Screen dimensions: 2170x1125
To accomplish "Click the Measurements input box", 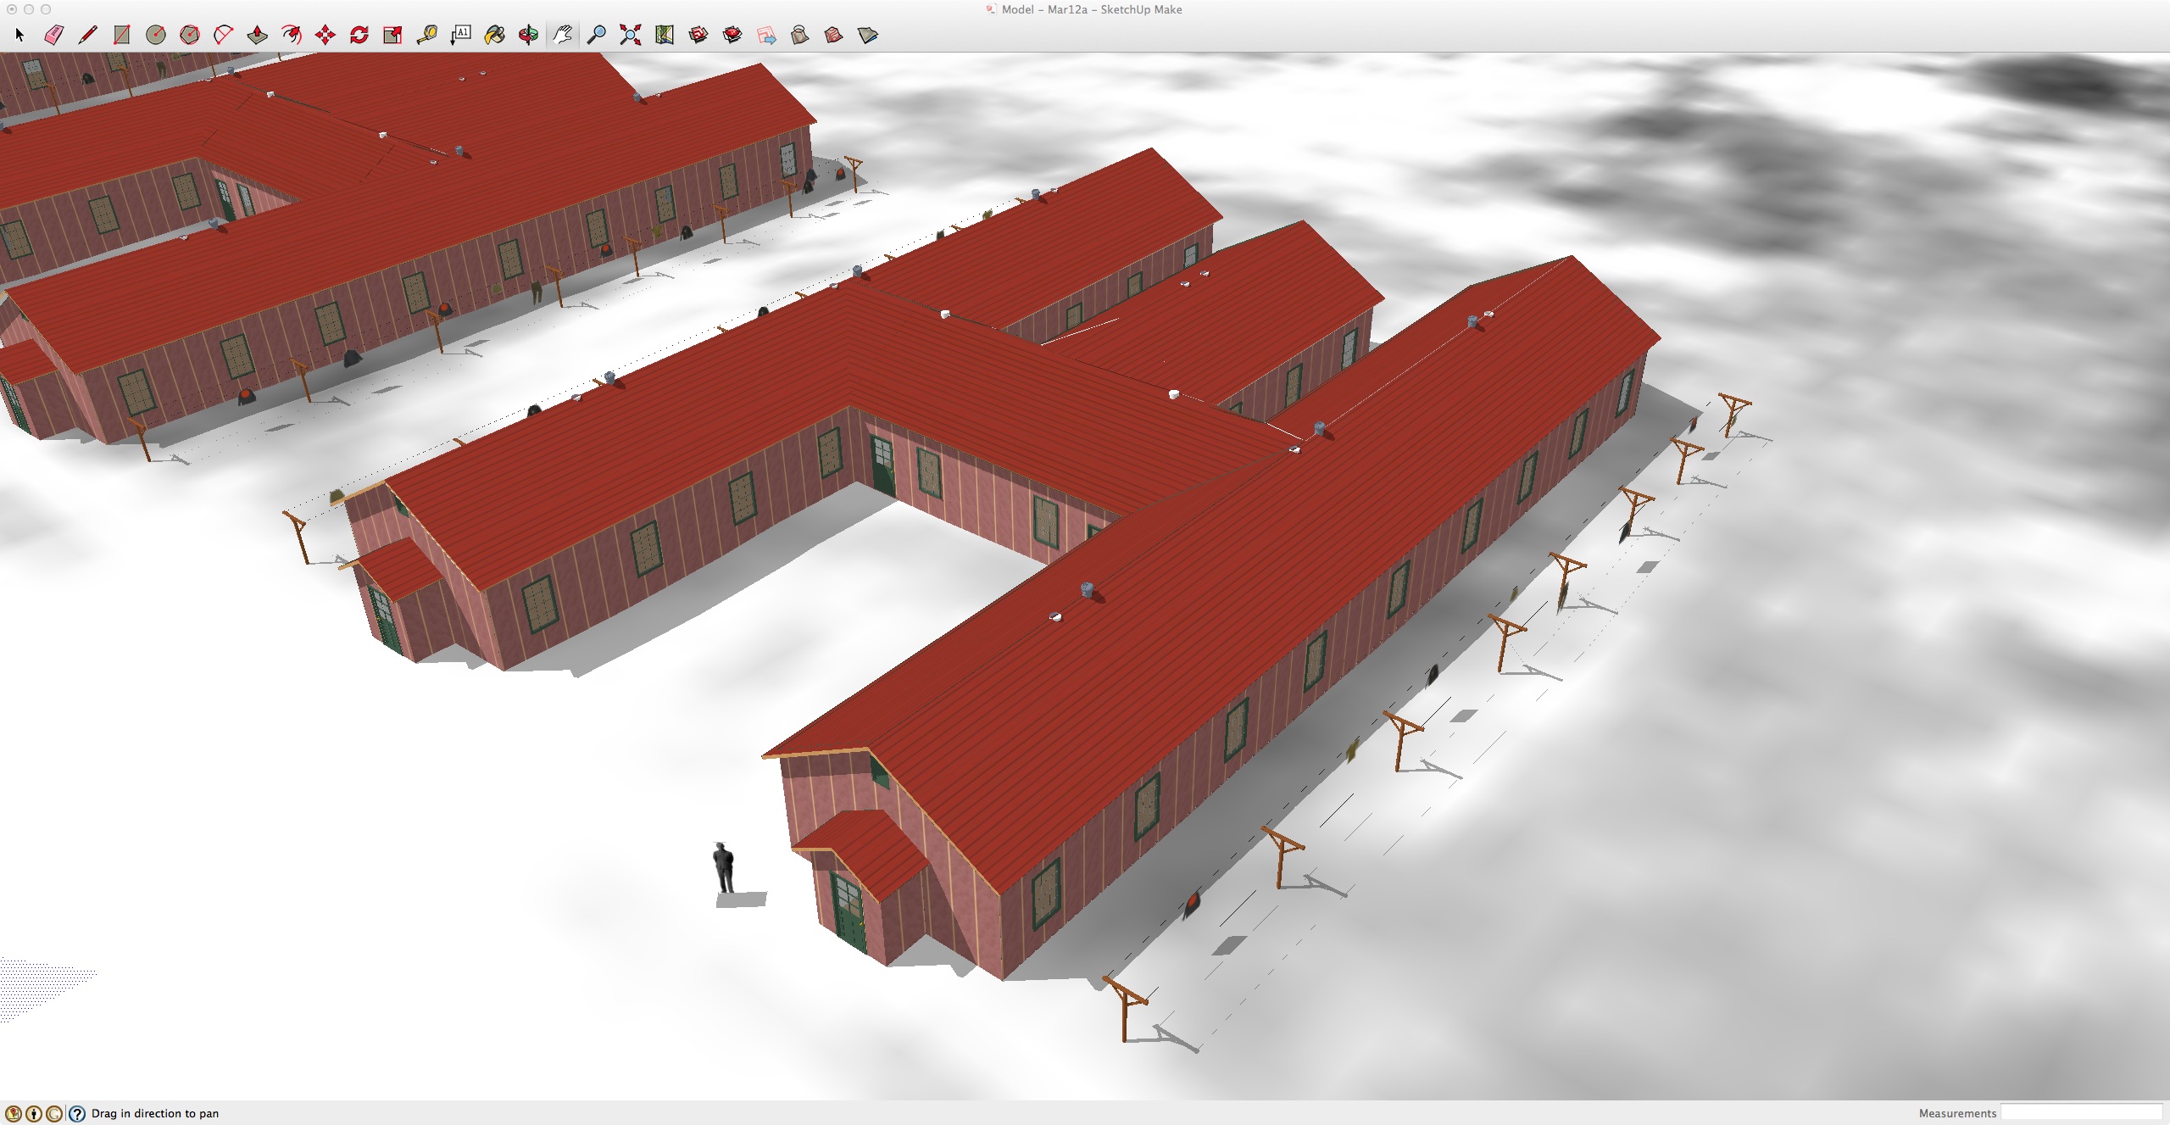I will (x=2081, y=1113).
